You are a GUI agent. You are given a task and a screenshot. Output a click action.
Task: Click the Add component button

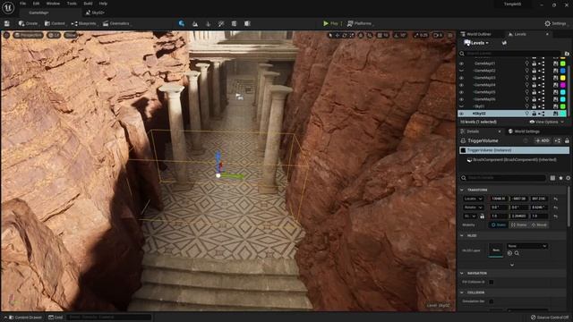coord(543,140)
